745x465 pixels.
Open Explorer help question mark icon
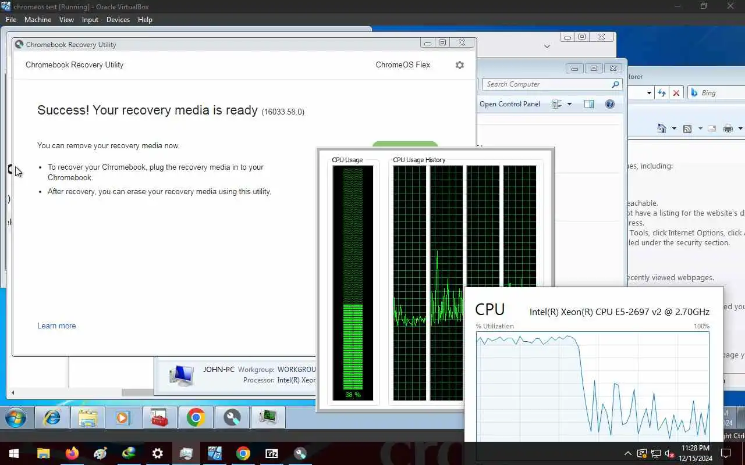610,104
